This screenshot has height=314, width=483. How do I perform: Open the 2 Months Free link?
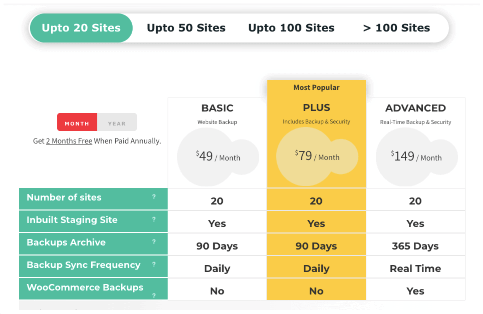coord(69,141)
